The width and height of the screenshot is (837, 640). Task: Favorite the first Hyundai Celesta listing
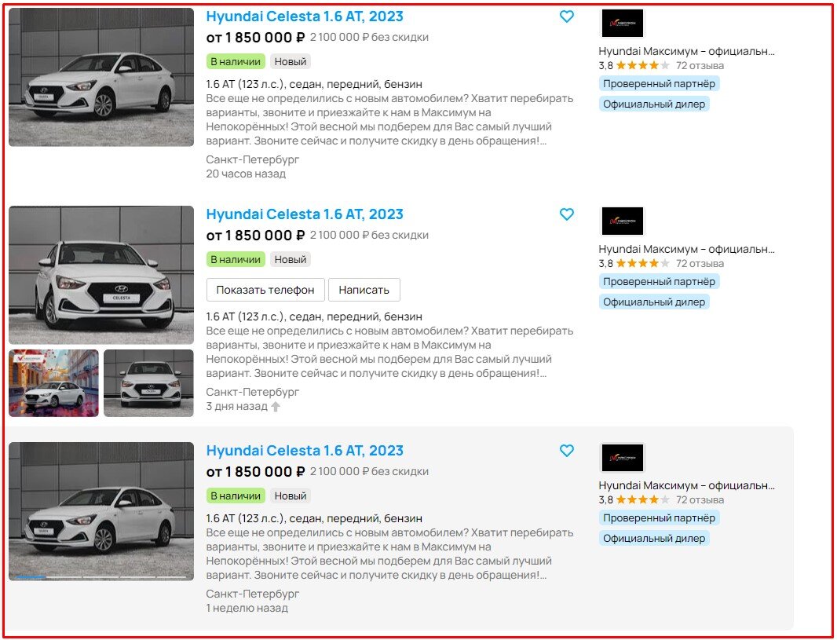coord(566,16)
